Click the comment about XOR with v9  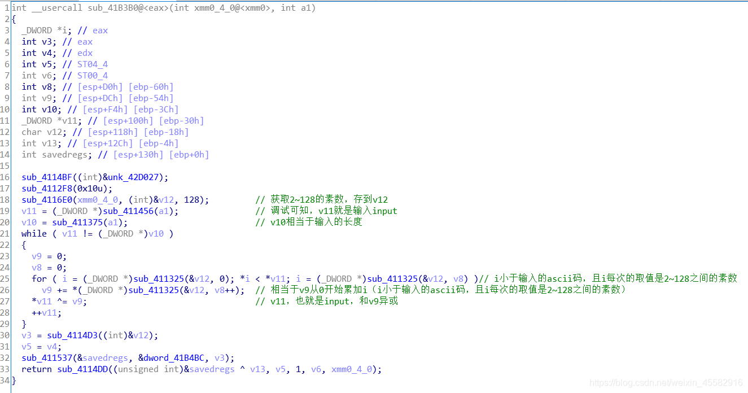click(x=326, y=301)
